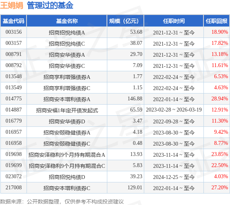
Task: Select 招商安泽稳利9个月持有期混合A
Action: [x=67, y=155]
